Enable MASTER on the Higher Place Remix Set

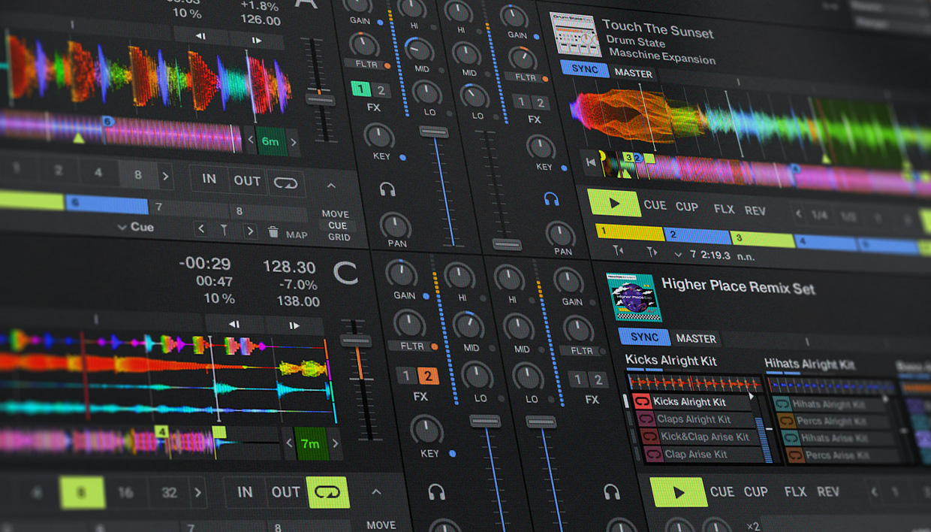[x=696, y=338]
